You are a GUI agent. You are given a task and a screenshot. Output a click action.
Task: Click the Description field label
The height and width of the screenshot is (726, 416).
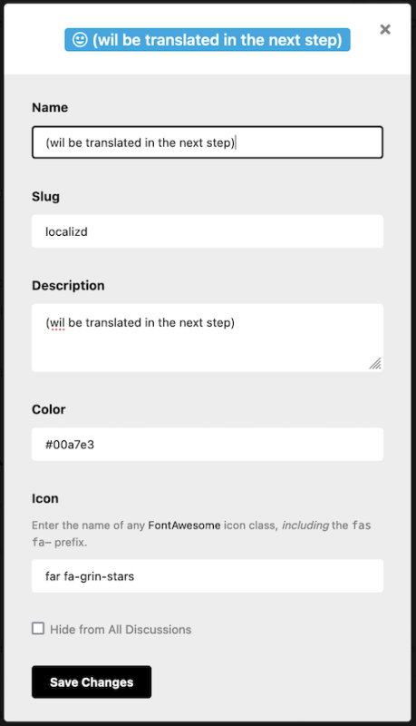point(68,285)
